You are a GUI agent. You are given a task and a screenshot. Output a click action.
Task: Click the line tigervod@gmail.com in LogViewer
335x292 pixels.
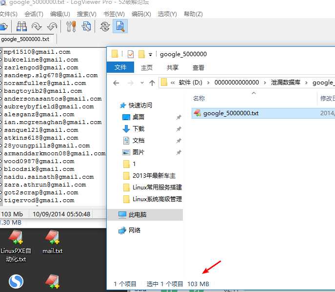(39, 200)
